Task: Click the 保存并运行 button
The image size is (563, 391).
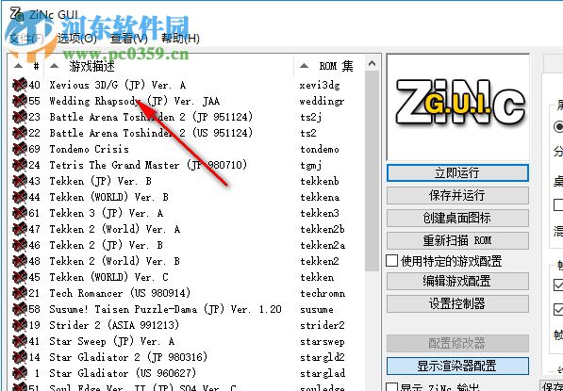Action: [x=457, y=196]
